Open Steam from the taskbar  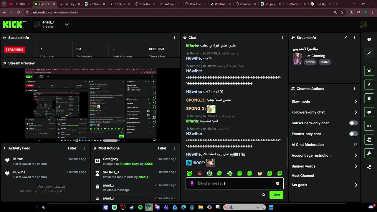tap(132, 208)
